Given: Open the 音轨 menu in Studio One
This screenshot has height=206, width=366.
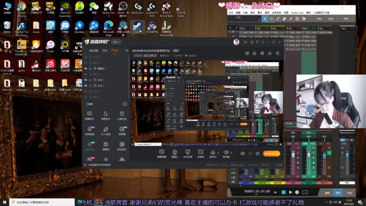Looking at the screenshot, I should click(x=253, y=13).
